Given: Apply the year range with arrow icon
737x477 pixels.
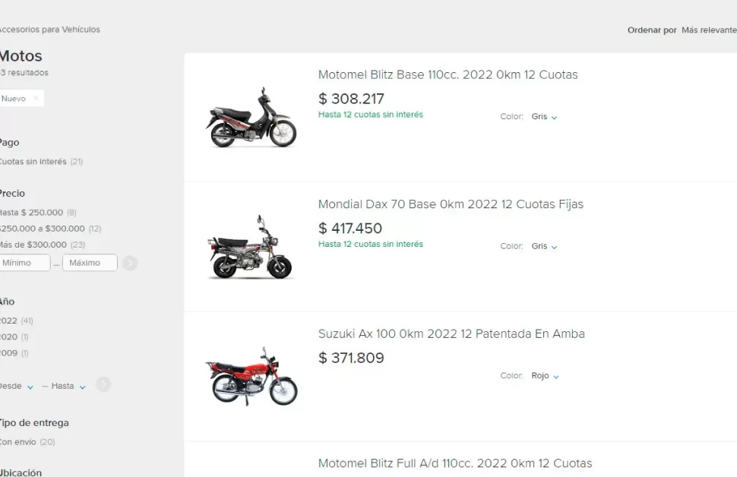Looking at the screenshot, I should point(103,385).
